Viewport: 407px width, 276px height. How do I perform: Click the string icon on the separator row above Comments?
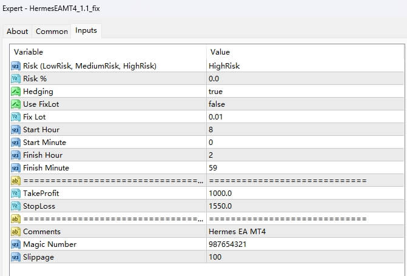click(16, 219)
